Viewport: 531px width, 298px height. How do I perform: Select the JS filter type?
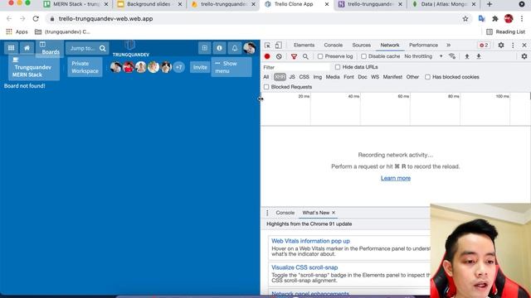[292, 77]
